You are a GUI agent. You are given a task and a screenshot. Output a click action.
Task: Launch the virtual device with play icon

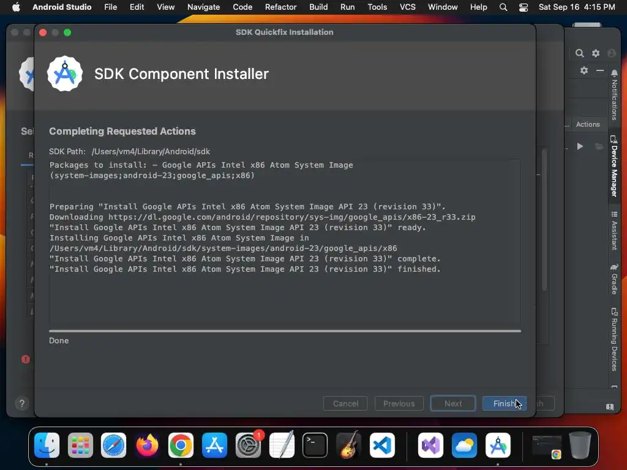pyautogui.click(x=580, y=146)
